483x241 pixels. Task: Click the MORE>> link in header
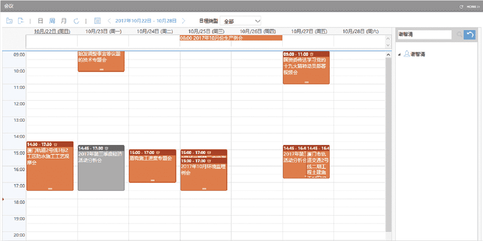[473, 7]
